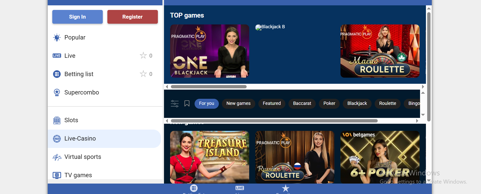The image size is (481, 194).
Task: Open the Live-Casino menu item
Action: click(x=104, y=138)
